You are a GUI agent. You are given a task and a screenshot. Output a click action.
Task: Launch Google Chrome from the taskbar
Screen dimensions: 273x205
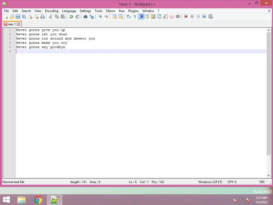tap(38, 200)
